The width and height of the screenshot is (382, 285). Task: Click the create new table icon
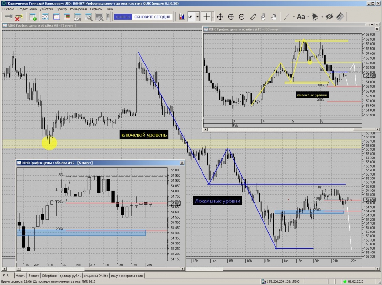33,17
